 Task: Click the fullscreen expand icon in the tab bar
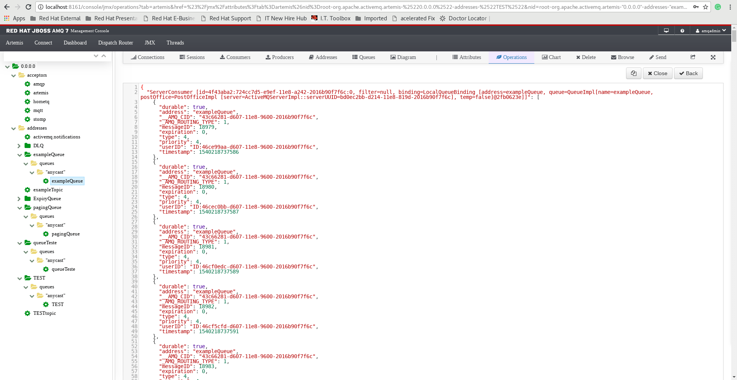713,57
